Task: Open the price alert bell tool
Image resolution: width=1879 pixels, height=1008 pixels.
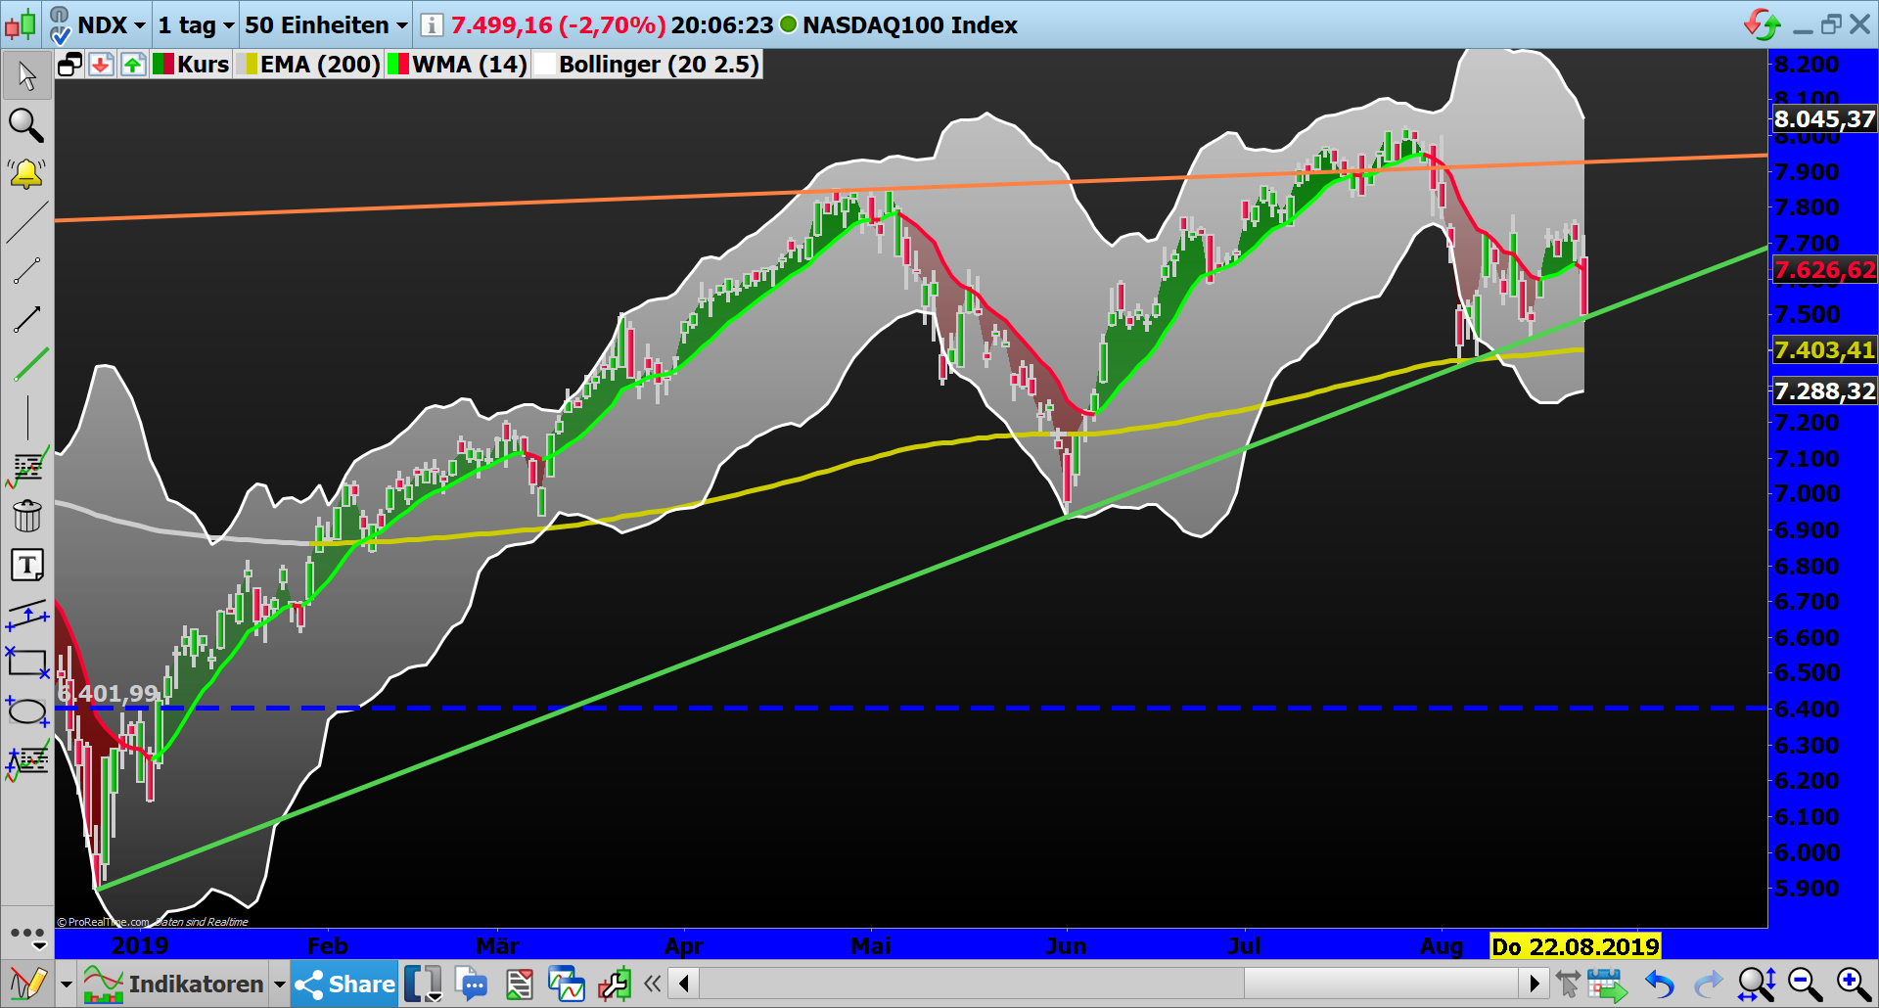Action: tap(26, 173)
